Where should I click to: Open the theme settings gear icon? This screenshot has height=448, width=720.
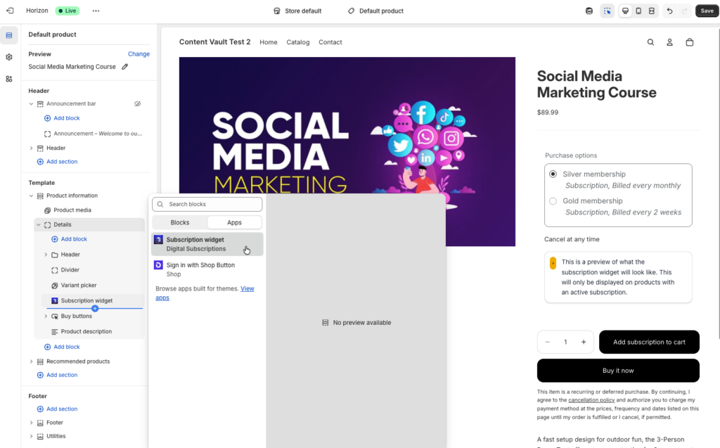[9, 57]
